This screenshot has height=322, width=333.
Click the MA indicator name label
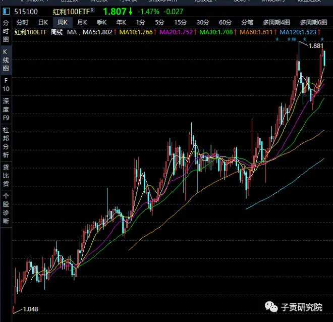pyautogui.click(x=72, y=32)
